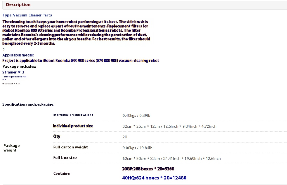287x185 pixels.
Task: Click the lone question mark below the paragraph
Action: pyautogui.click(x=4, y=50)
